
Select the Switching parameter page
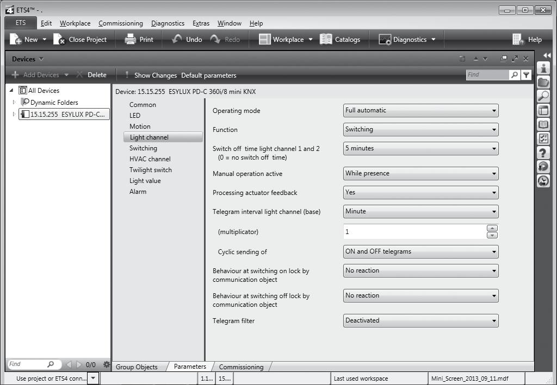click(143, 148)
